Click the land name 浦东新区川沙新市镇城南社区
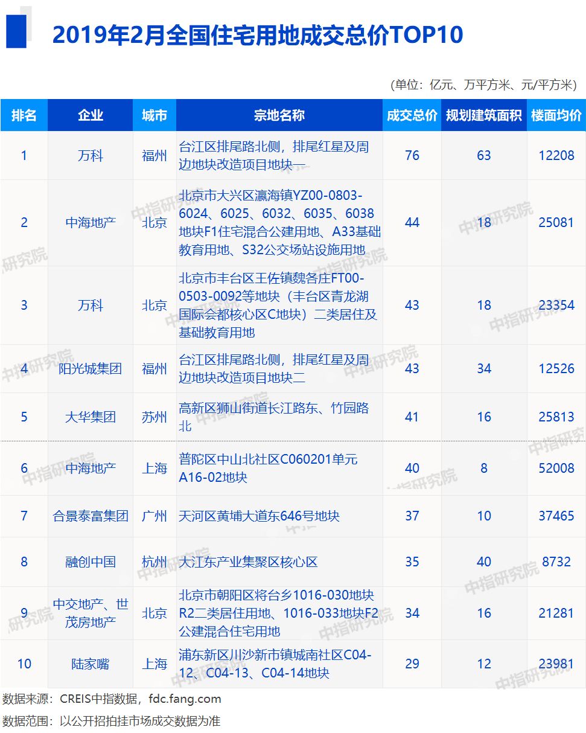 pyautogui.click(x=275, y=664)
